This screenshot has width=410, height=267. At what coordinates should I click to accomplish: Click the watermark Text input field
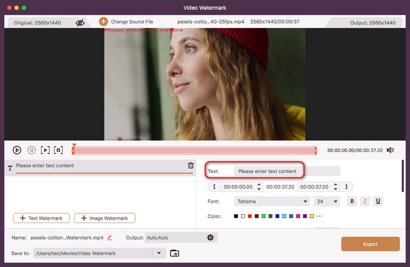coord(266,171)
